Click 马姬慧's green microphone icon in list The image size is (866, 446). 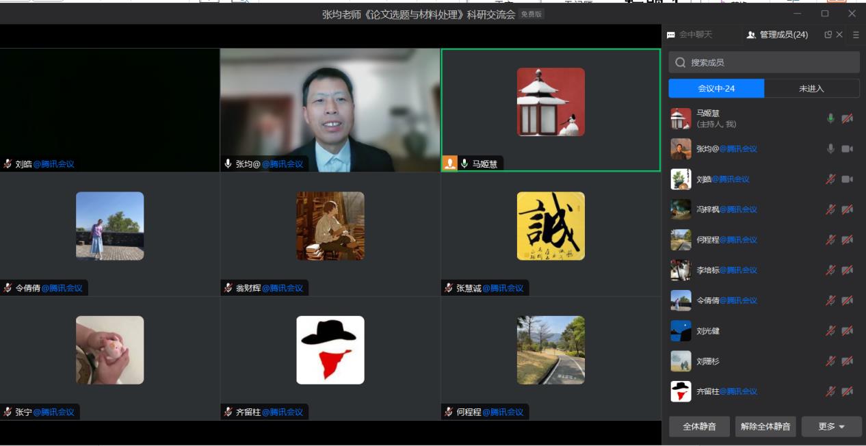click(x=830, y=118)
